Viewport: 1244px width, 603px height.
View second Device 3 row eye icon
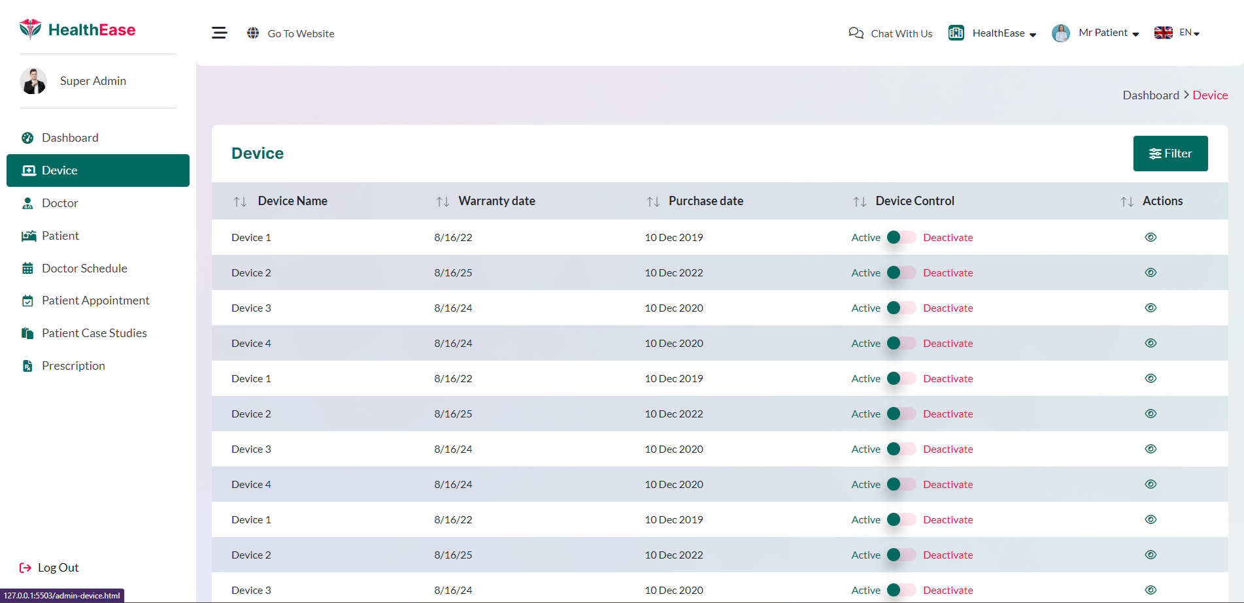coord(1151,449)
